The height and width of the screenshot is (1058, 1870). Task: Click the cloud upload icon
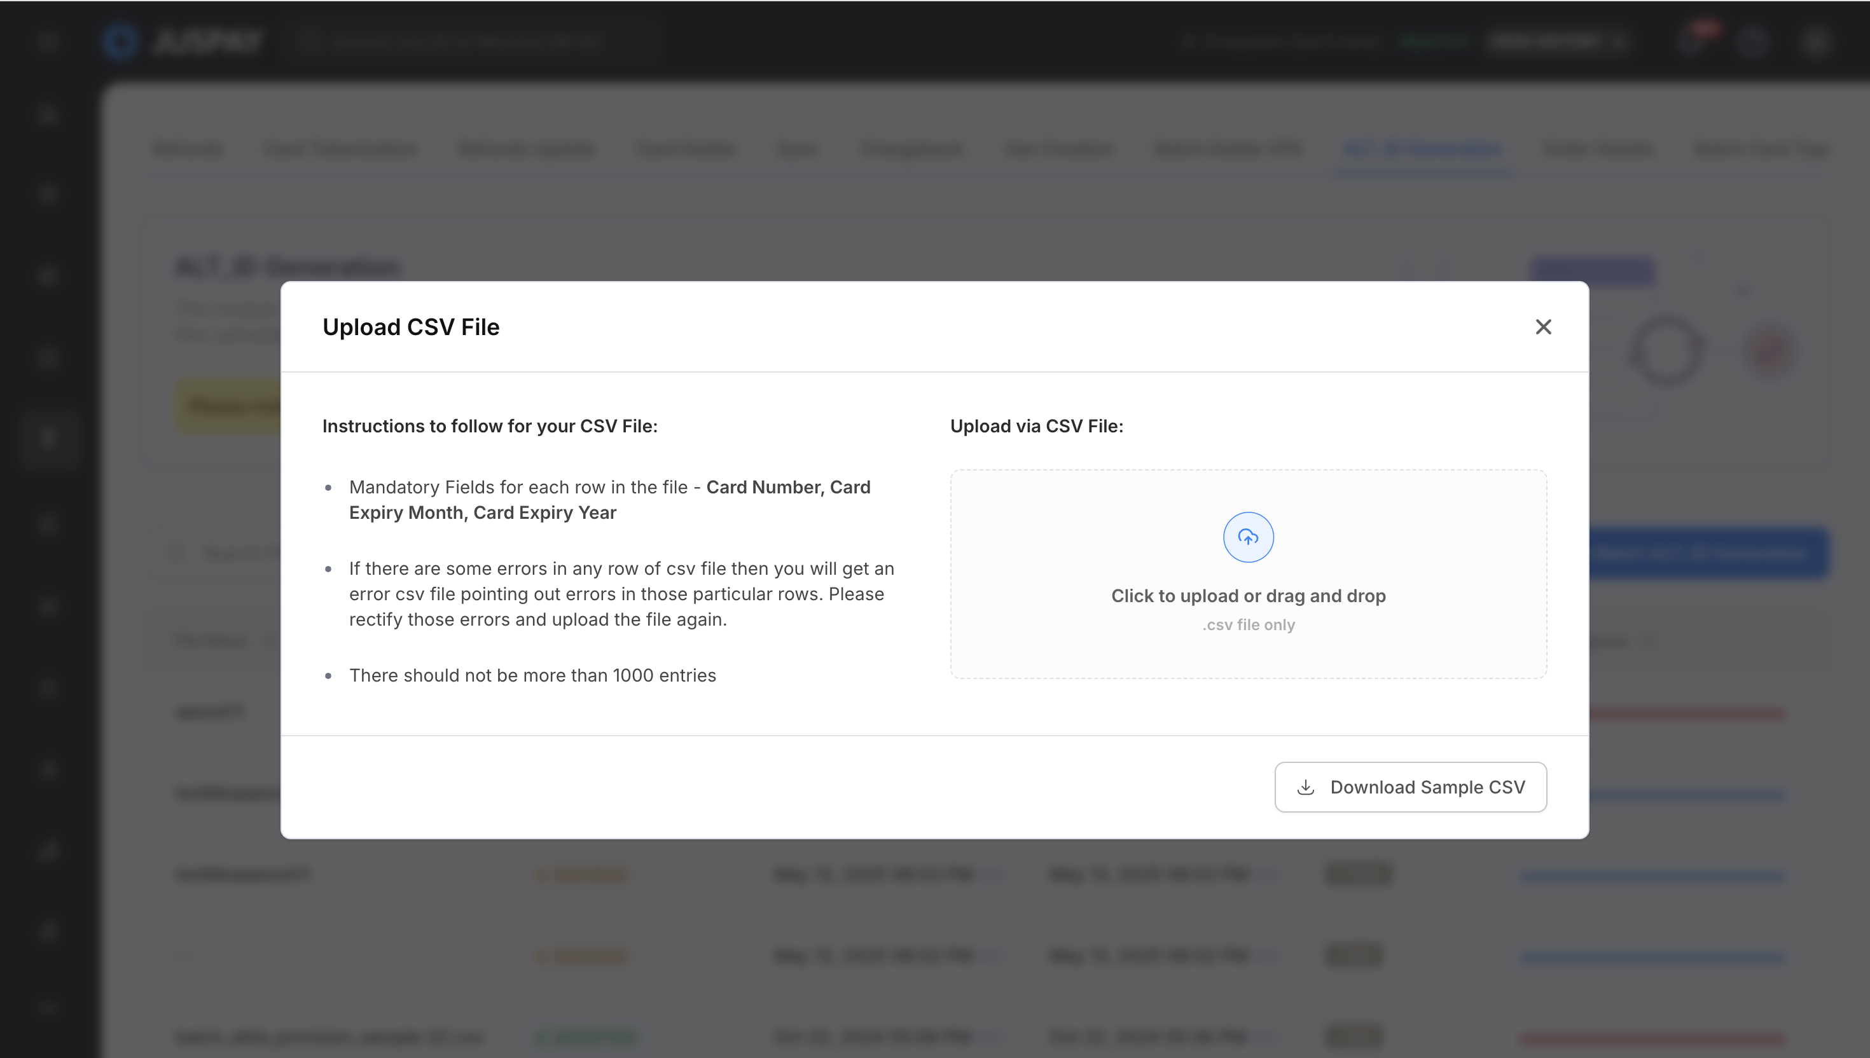[1248, 538]
